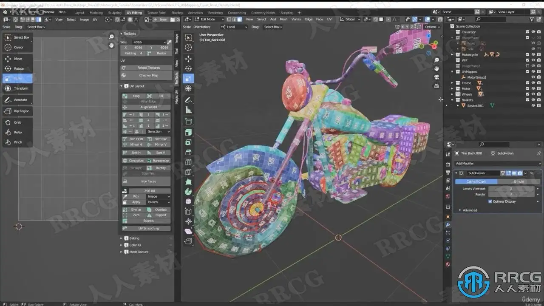Enable the ImagePlane2 collection checkbox
Screen dimensions: 544x306
pyautogui.click(x=527, y=66)
